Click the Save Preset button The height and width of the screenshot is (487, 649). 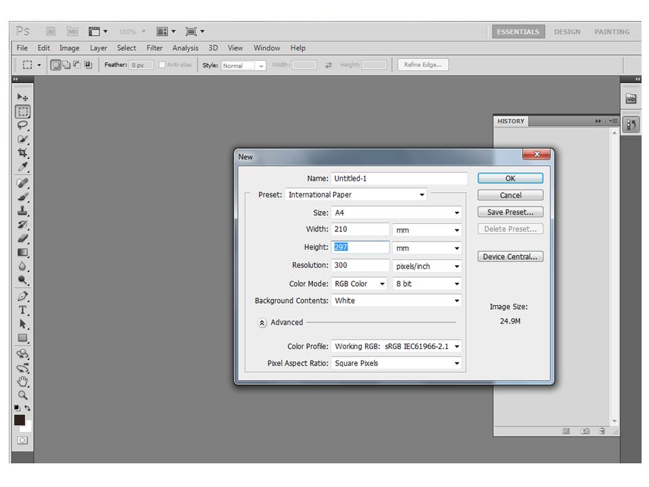510,212
